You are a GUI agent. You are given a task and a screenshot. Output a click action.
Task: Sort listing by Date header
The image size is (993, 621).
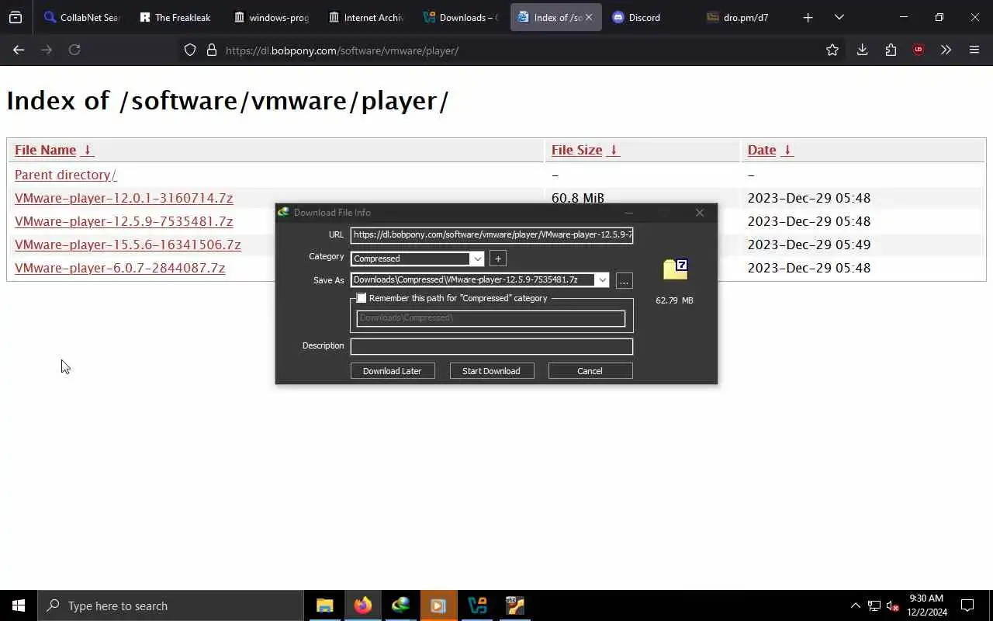pos(761,150)
